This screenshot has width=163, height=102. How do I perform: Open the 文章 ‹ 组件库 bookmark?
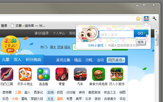tap(28, 25)
